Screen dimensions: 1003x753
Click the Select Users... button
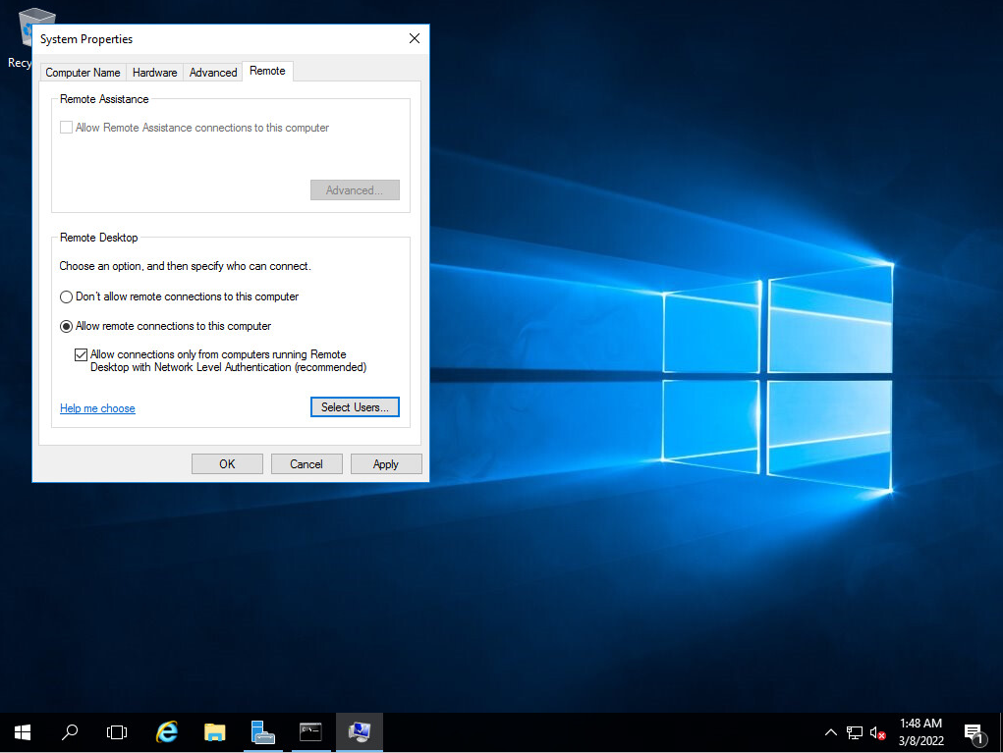355,407
